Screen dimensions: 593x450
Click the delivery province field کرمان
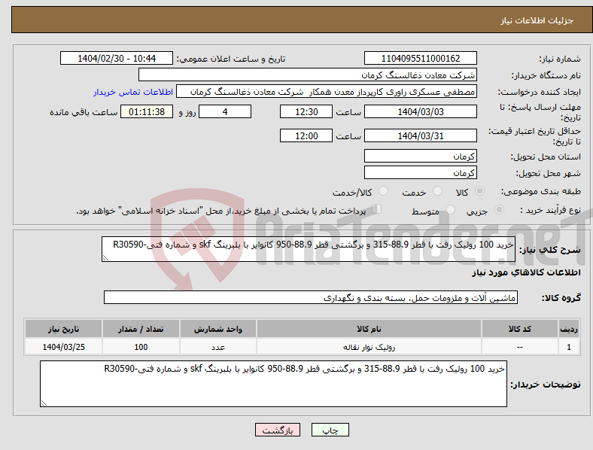click(420, 157)
